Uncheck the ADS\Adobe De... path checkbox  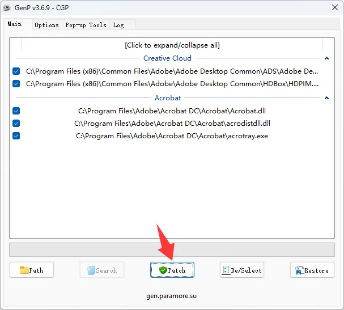tap(16, 71)
